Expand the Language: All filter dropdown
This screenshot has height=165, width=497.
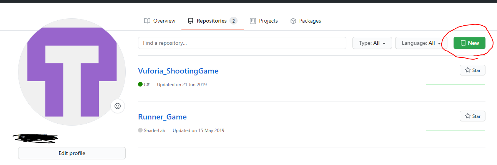click(421, 43)
